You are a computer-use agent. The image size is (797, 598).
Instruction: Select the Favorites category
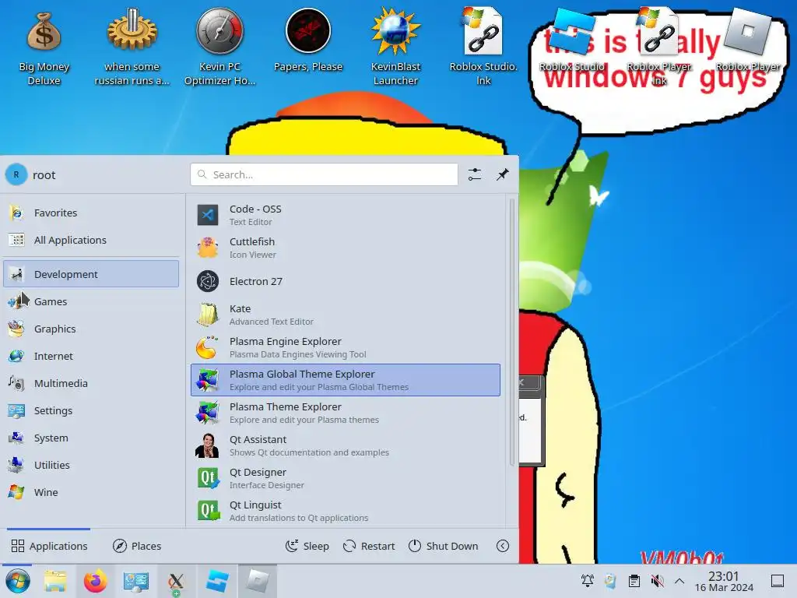(x=92, y=213)
